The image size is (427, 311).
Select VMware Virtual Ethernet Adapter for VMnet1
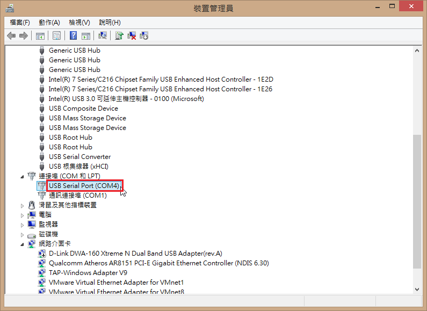[x=116, y=283]
